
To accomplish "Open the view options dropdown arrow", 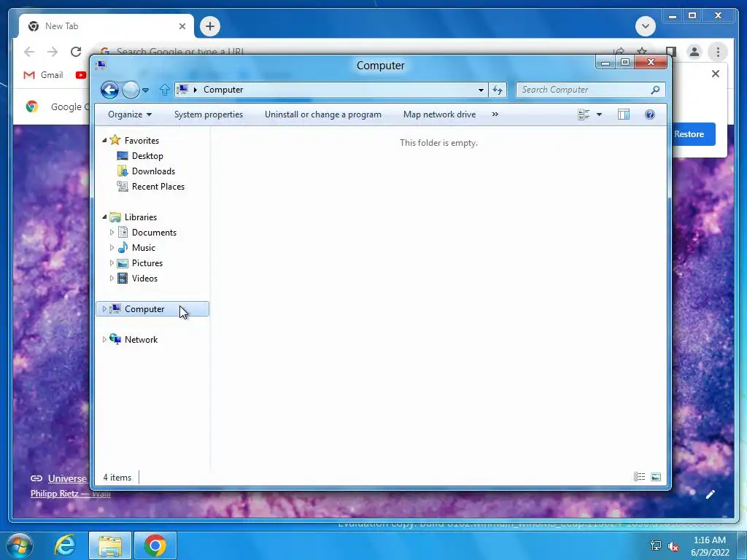I will [600, 114].
